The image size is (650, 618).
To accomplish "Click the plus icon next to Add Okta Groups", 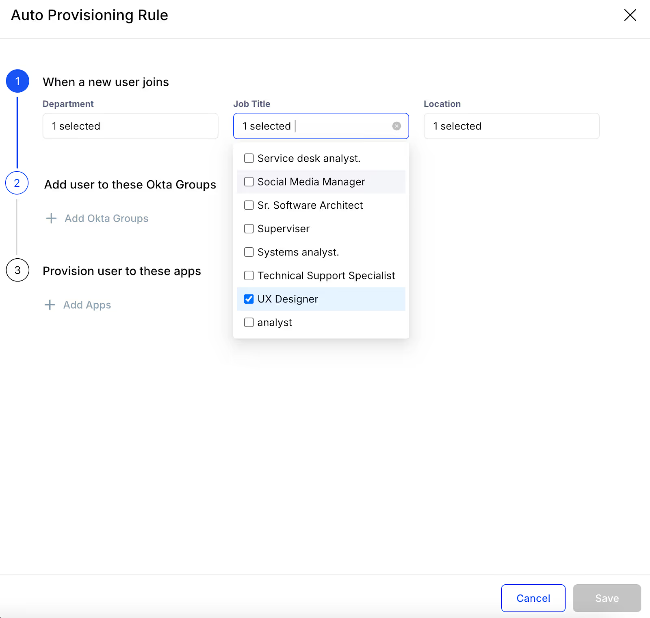I will pyautogui.click(x=50, y=218).
